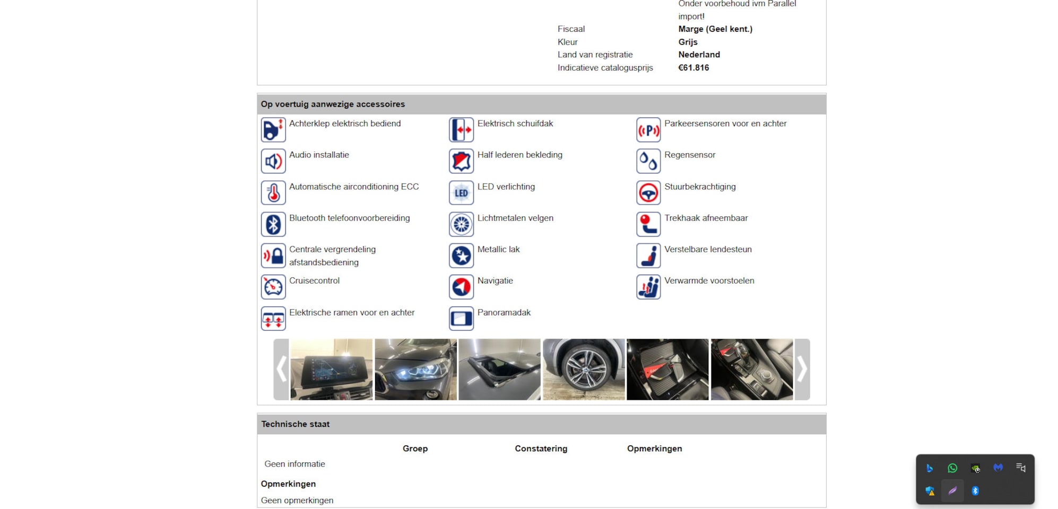Show next photos with right carousel arrow
This screenshot has width=1058, height=509.
pos(802,369)
